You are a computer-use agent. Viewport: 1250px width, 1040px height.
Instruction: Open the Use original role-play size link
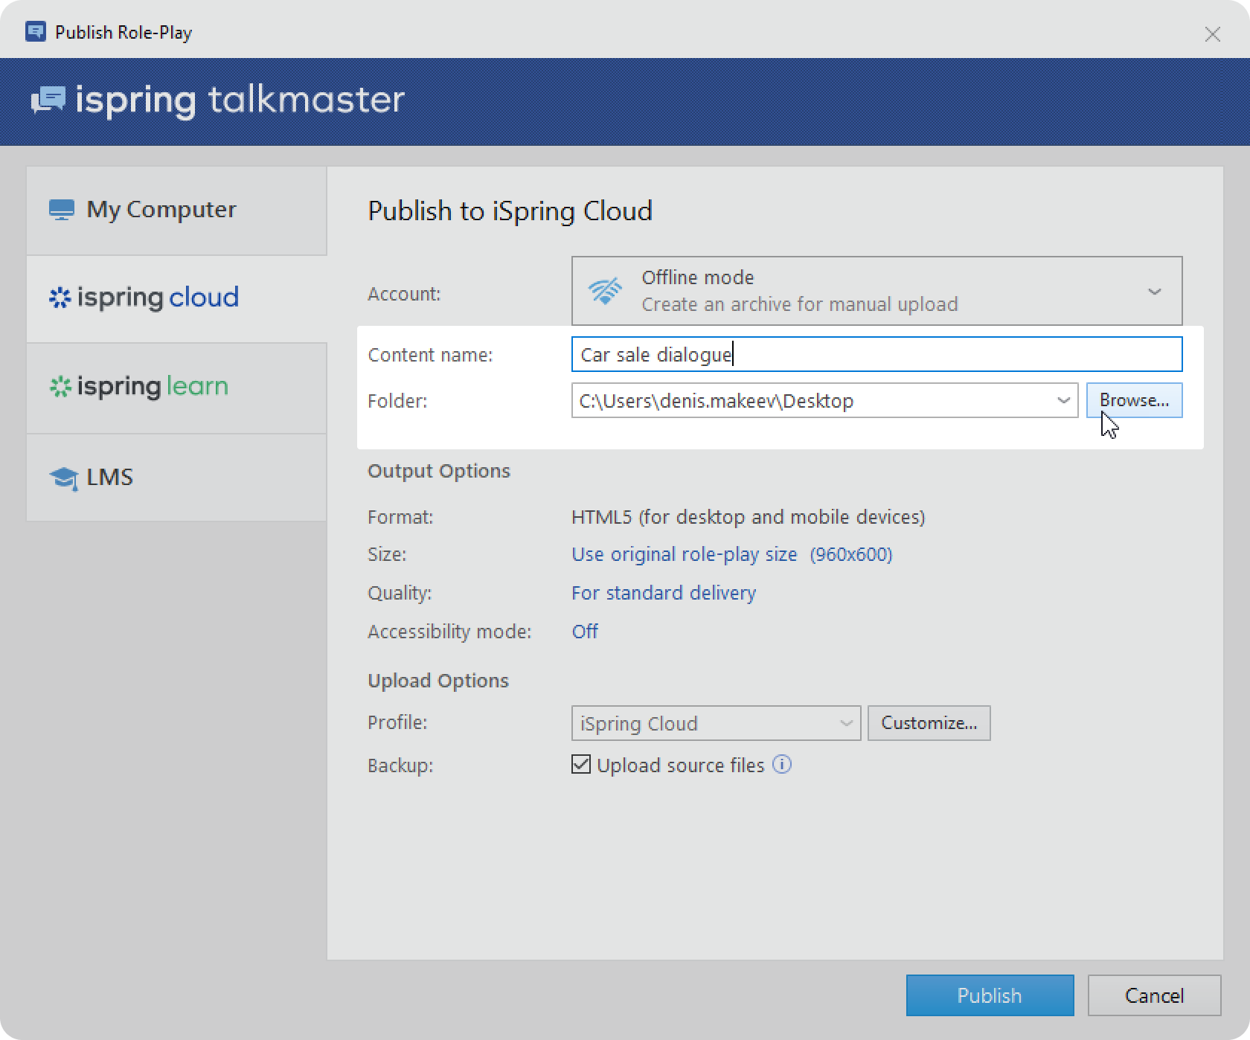coord(684,554)
